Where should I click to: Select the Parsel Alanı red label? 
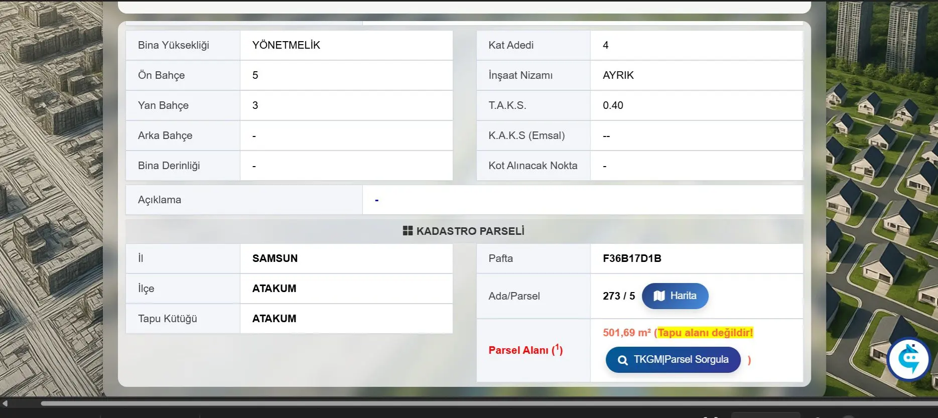point(525,350)
